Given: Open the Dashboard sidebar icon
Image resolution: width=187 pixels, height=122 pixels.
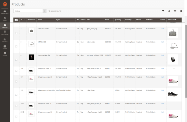Looking at the screenshot, I should point(5,12).
